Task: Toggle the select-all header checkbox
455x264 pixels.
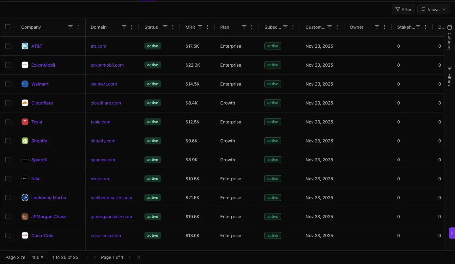Action: [x=8, y=27]
